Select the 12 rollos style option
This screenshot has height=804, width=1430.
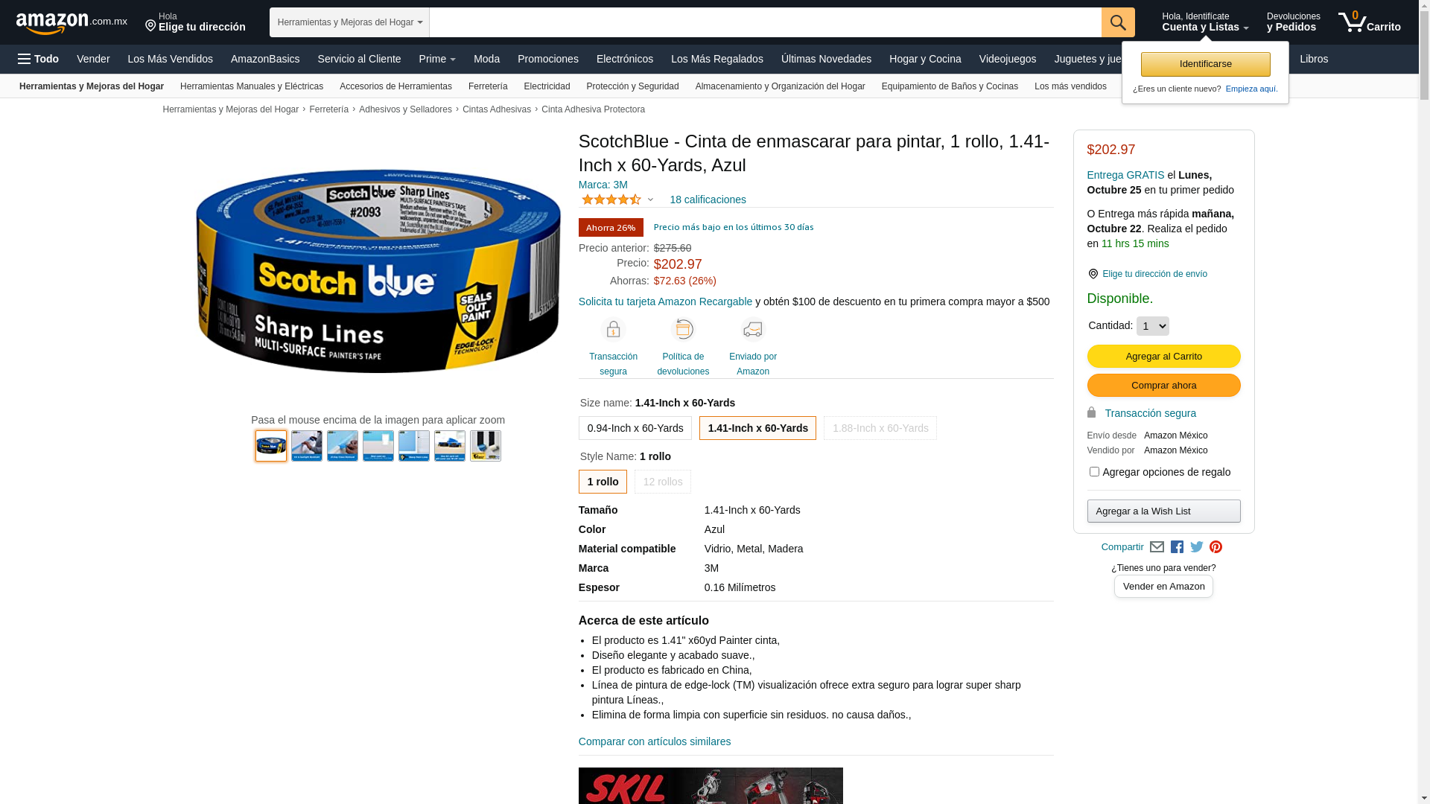[x=663, y=482]
